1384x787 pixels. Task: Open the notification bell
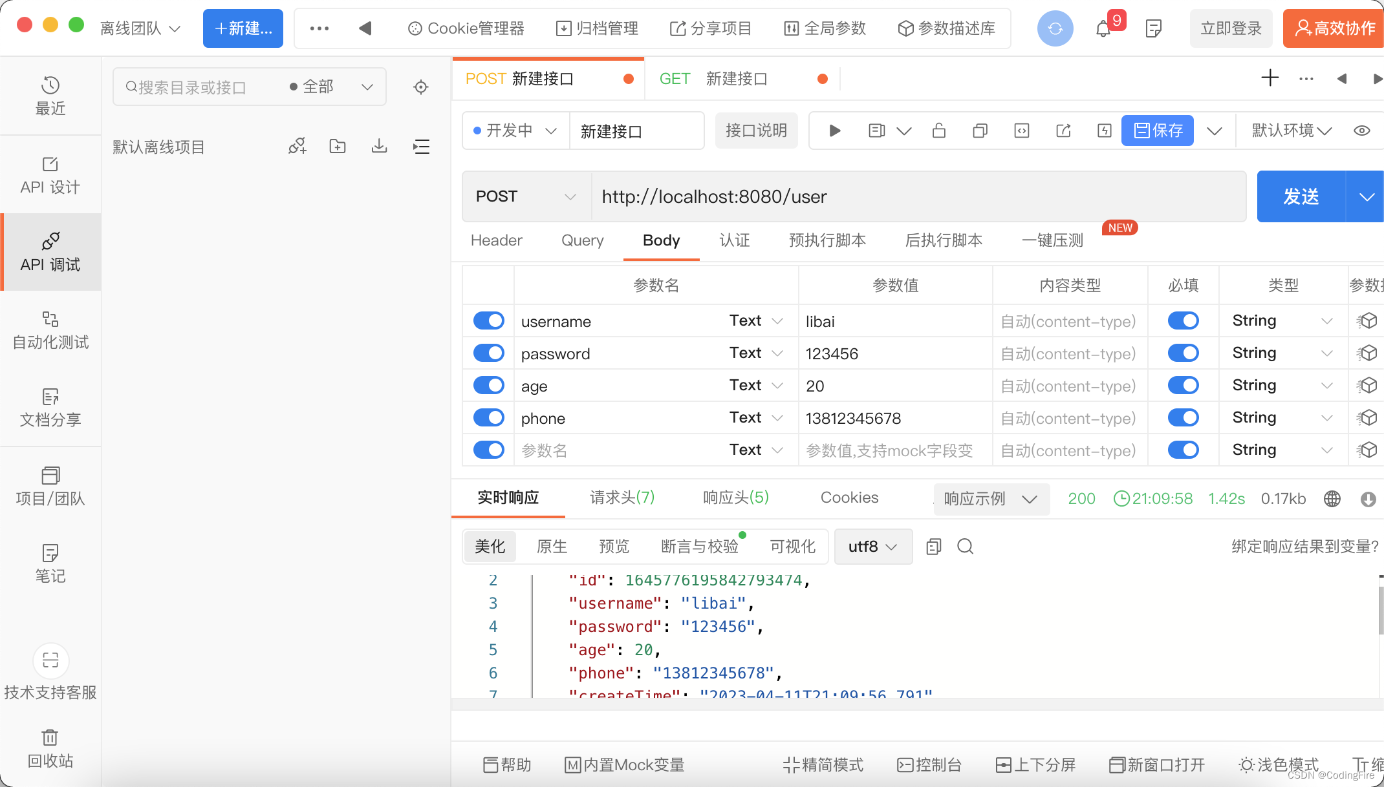[1103, 28]
